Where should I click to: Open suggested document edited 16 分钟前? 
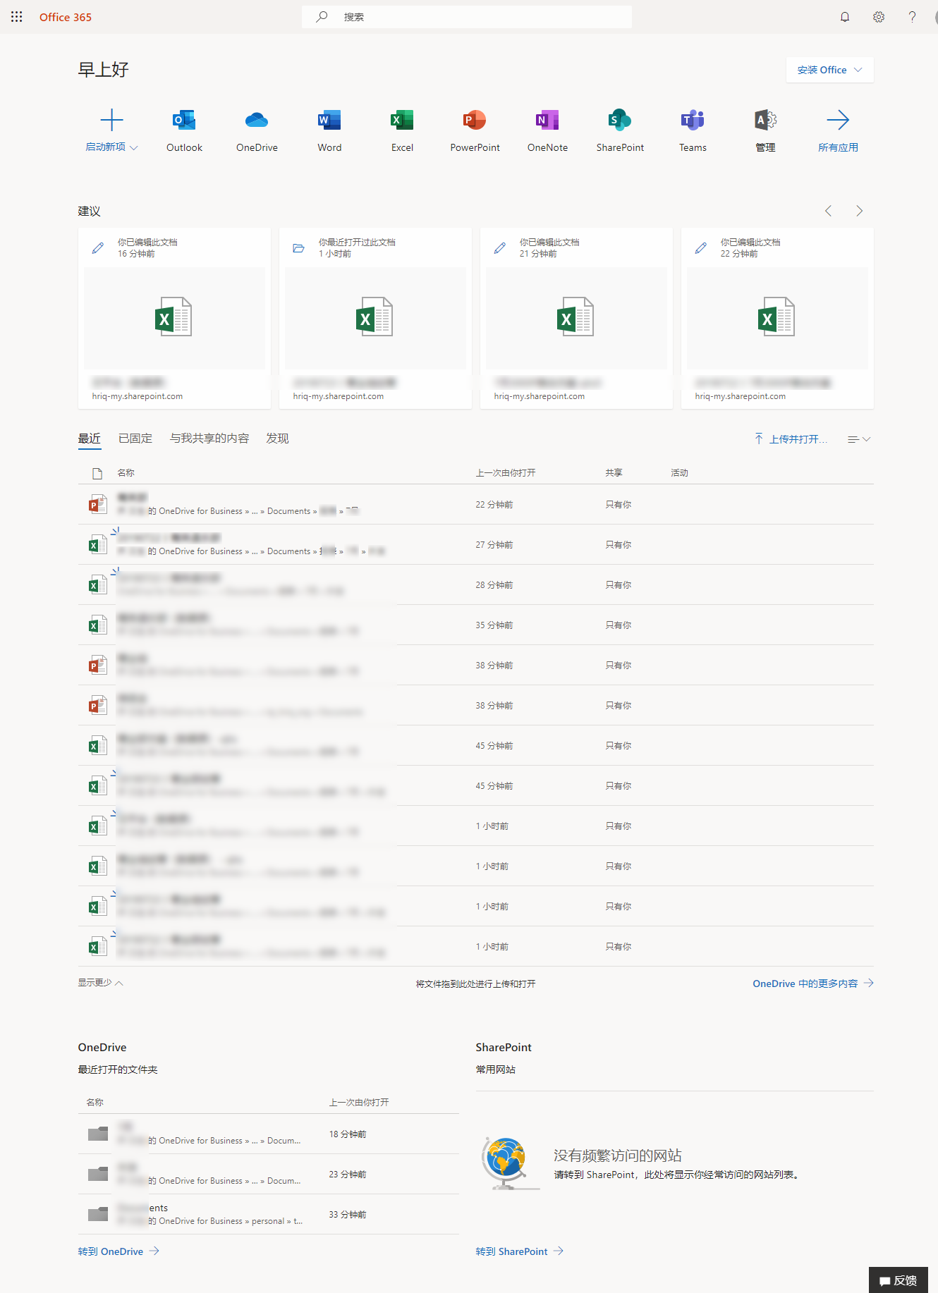[174, 318]
